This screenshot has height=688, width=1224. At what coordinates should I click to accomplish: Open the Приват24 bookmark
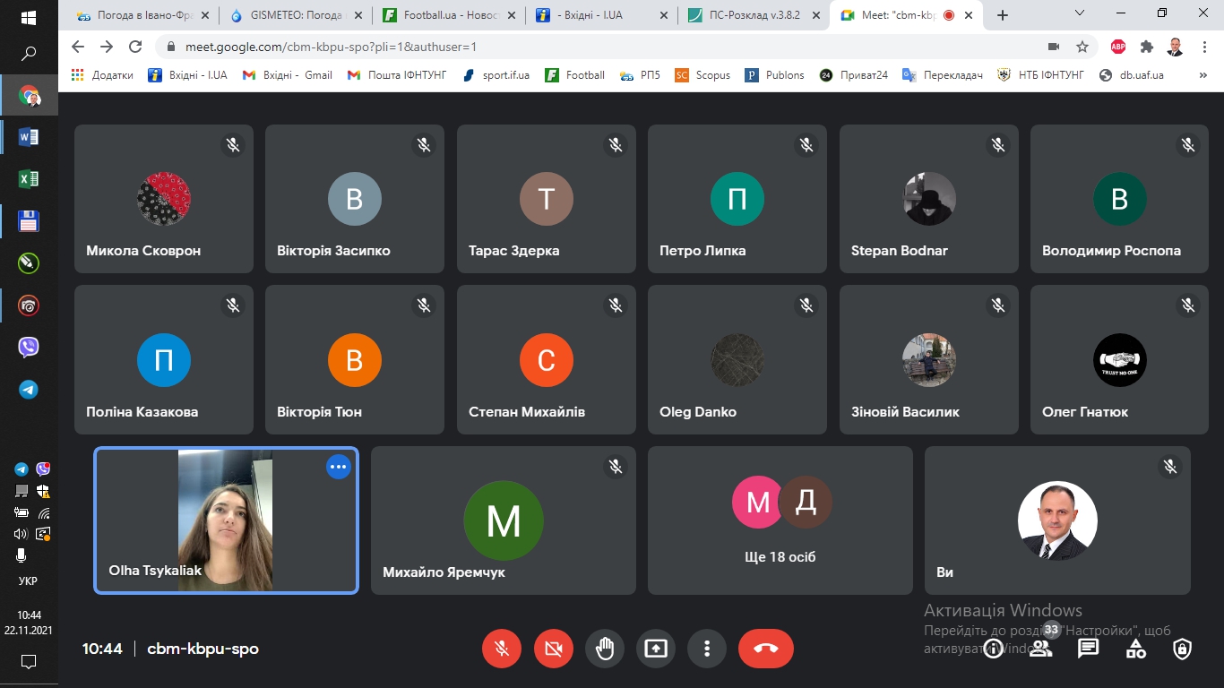[853, 75]
